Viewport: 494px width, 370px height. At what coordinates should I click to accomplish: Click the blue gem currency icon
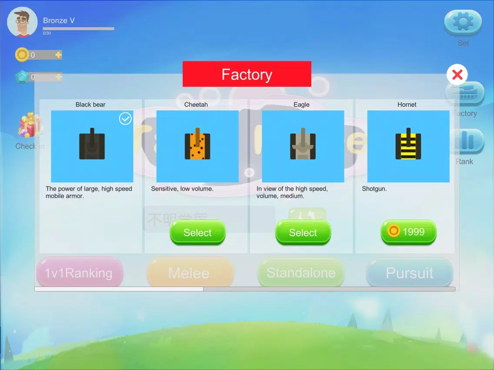point(22,77)
